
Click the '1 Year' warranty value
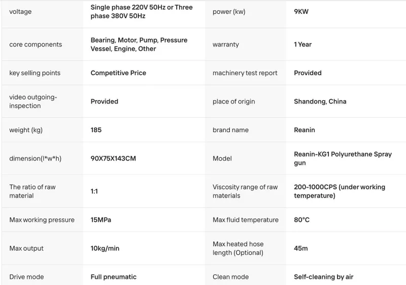click(x=302, y=44)
